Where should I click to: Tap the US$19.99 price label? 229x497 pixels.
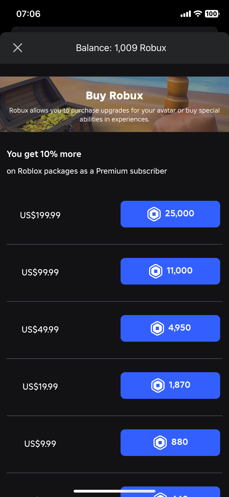pos(40,387)
